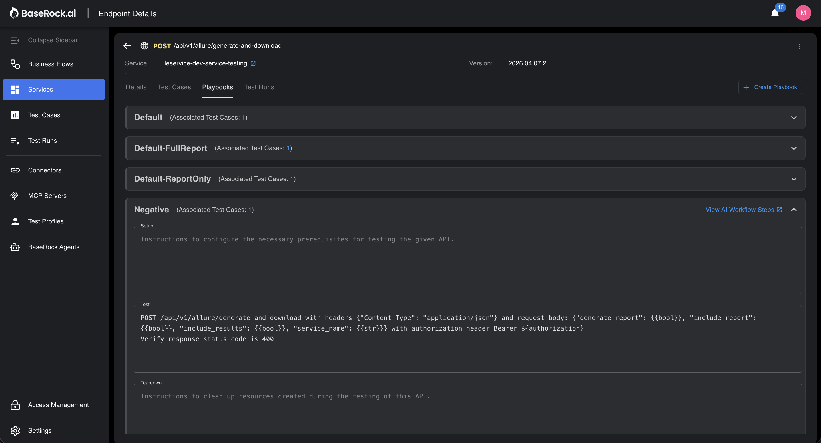821x443 pixels.
Task: Collapse the Negative playbook section
Action: click(x=794, y=210)
